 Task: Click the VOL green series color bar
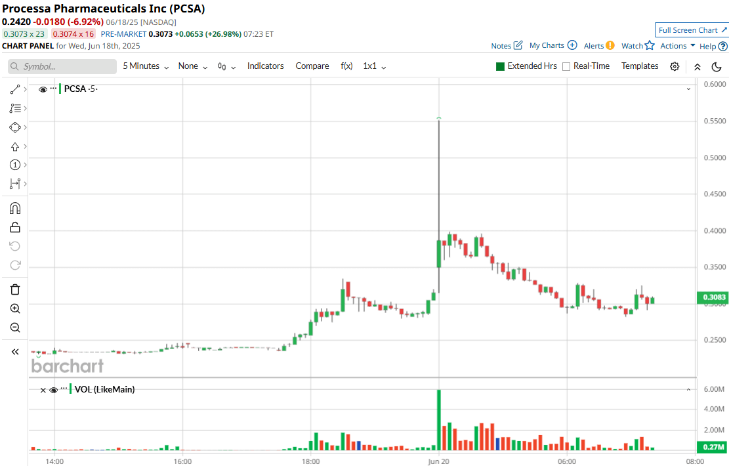(x=71, y=389)
